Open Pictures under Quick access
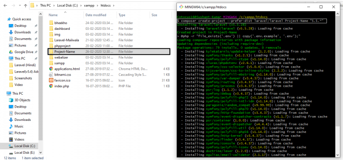343x160 pixels. click(x=21, y=45)
